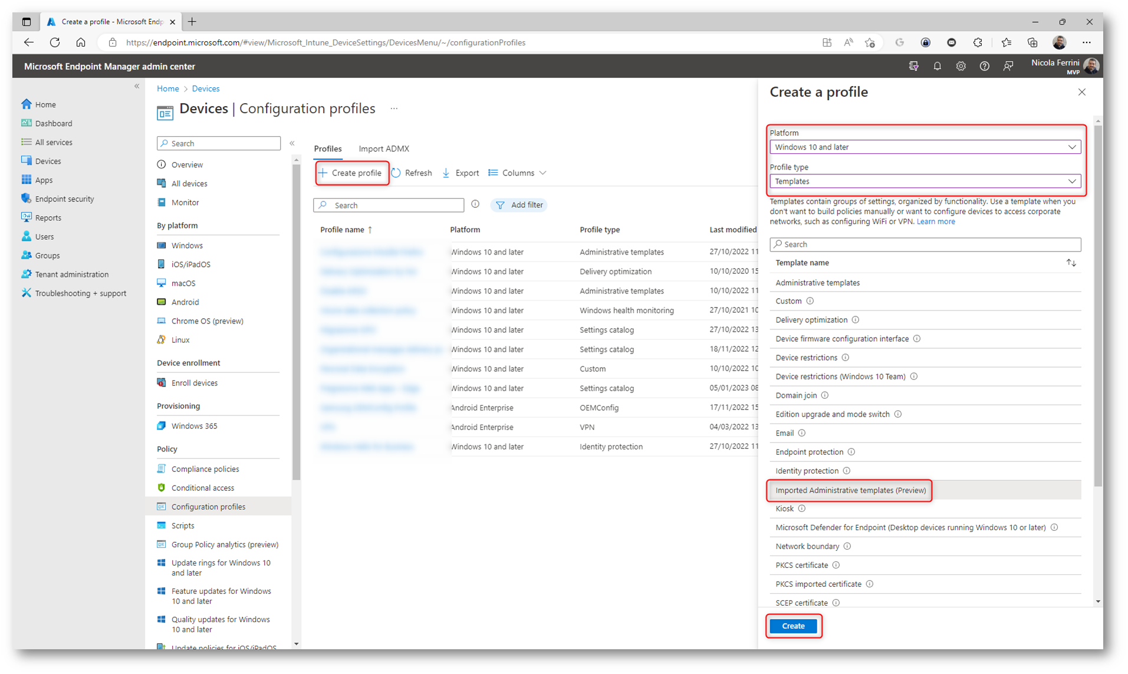Click the template list vertical scrollbar
1128x674 pixels.
click(x=1097, y=306)
